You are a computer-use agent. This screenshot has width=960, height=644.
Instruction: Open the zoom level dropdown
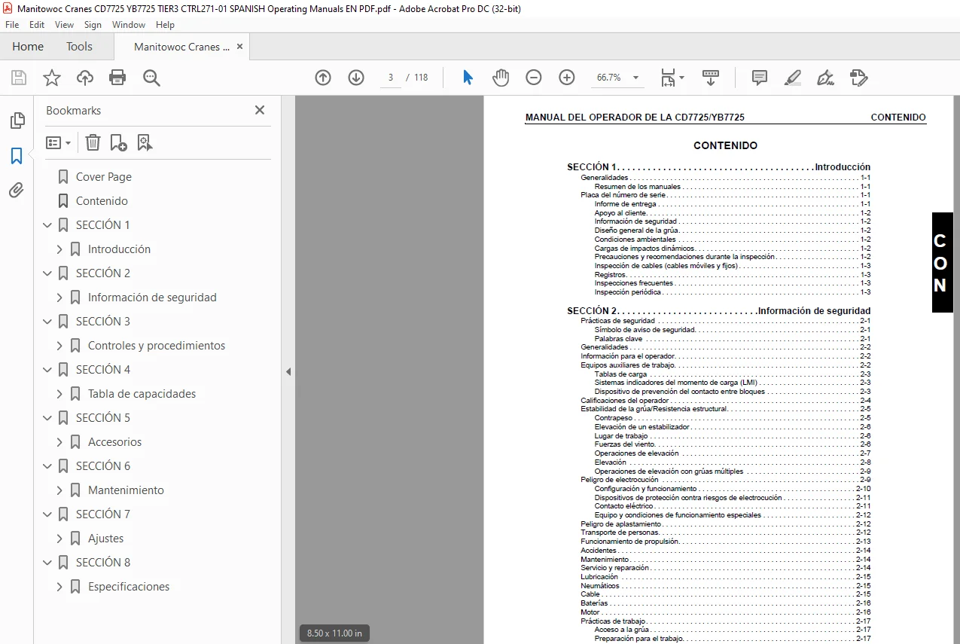click(x=635, y=78)
